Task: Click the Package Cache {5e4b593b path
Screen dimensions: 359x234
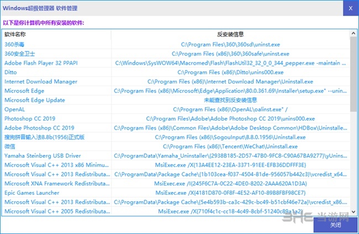Action: [230, 202]
